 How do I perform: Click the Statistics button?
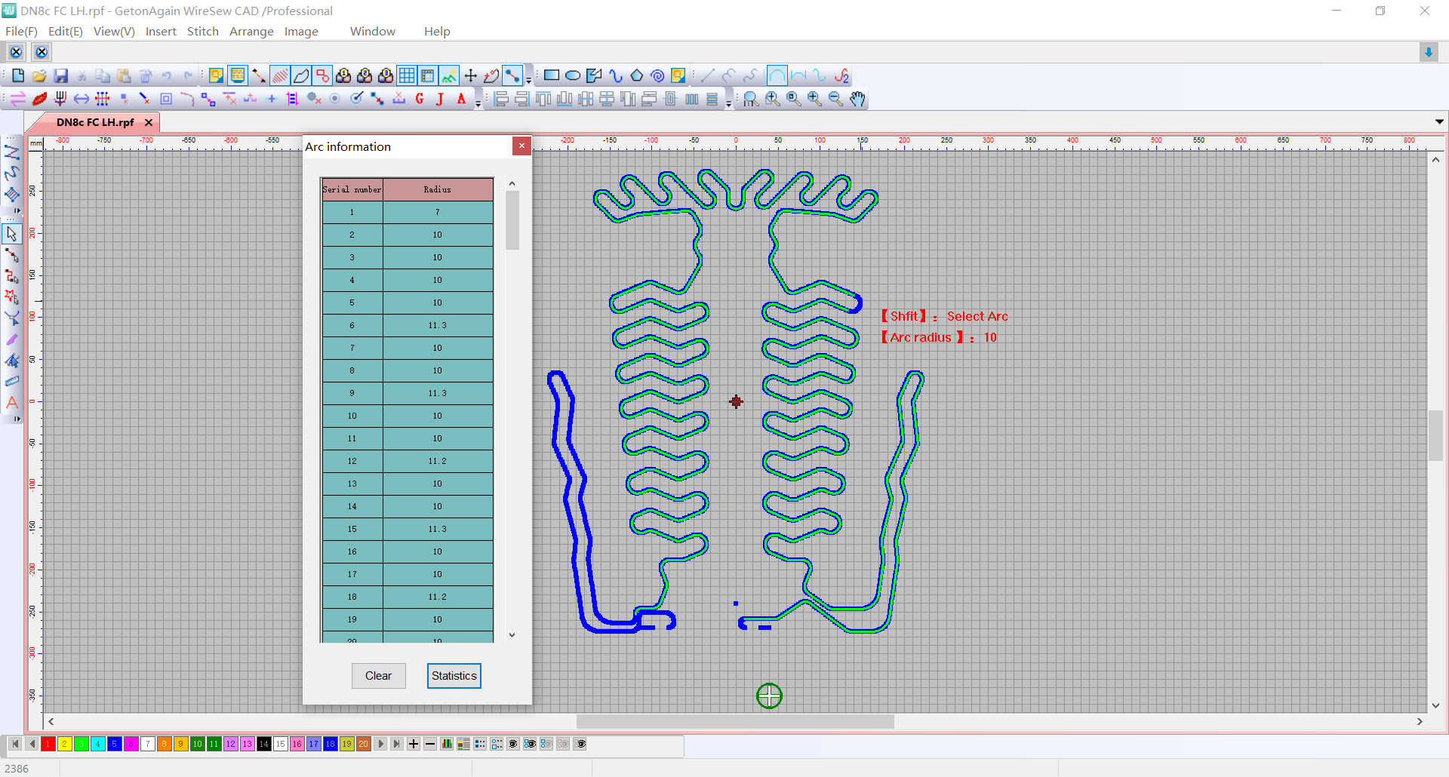454,676
